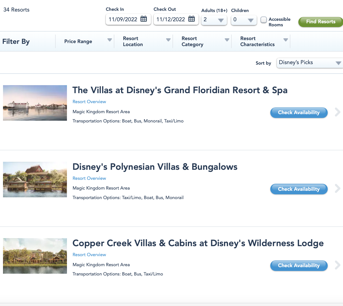Expand the Sort by Disney's Picks dropdown
Image resolution: width=343 pixels, height=306 pixels.
coord(310,63)
